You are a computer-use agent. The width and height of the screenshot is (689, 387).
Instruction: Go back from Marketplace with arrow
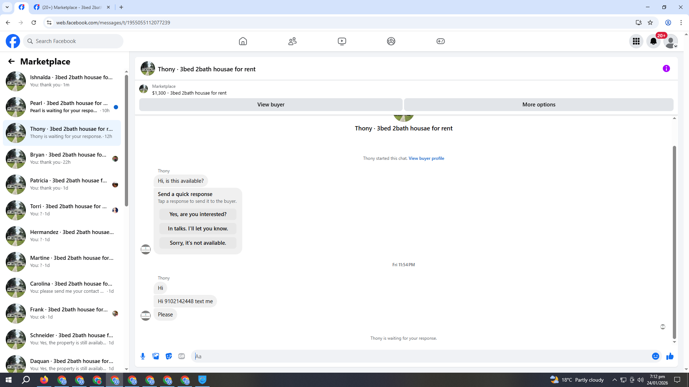click(11, 62)
